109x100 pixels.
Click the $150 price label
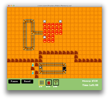48,87
